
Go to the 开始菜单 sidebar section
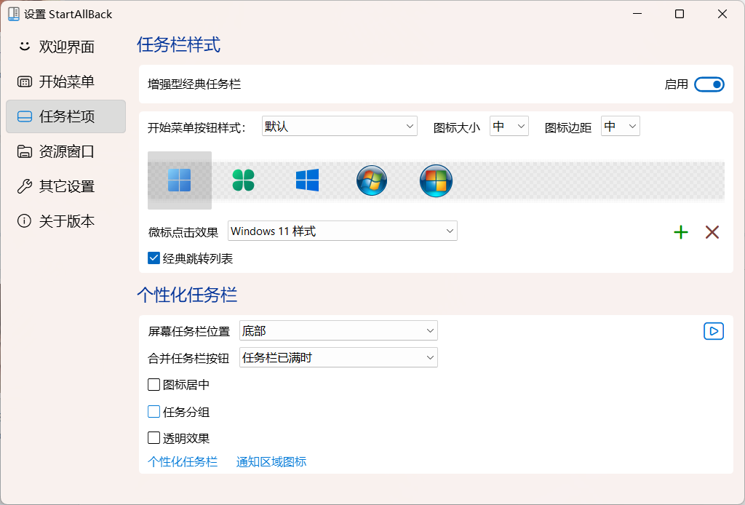[x=66, y=82]
